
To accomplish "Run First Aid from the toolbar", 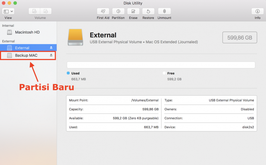I will (x=103, y=11).
